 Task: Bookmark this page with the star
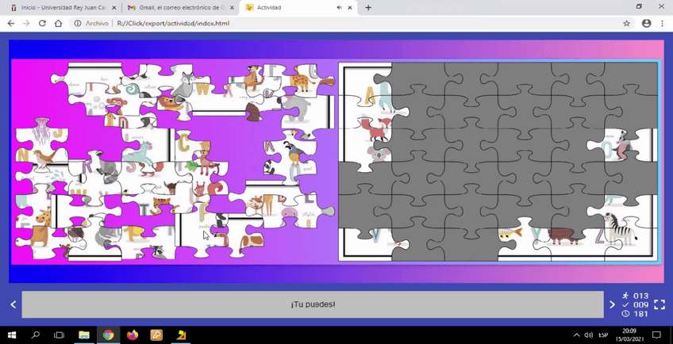pos(626,23)
